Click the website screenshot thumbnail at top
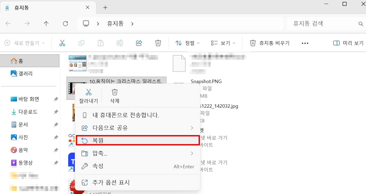Viewport: 366px width, 194px height. 77,63
